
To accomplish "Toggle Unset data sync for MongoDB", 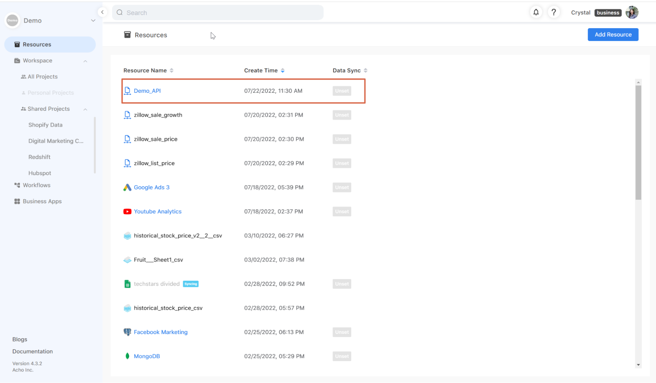I will pos(342,356).
